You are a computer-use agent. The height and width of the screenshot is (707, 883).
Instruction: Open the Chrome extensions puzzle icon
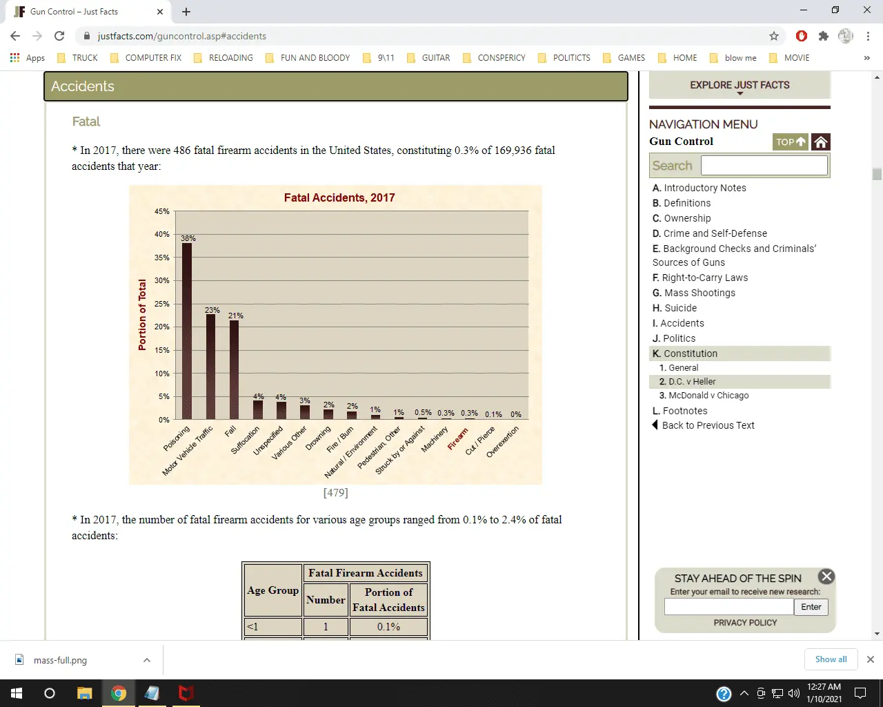823,36
